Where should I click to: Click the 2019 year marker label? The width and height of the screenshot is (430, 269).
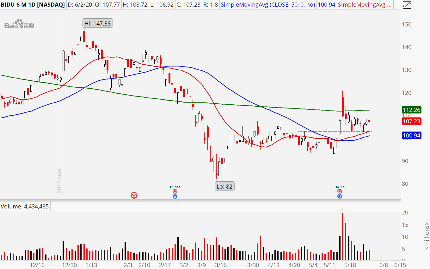tap(59, 181)
